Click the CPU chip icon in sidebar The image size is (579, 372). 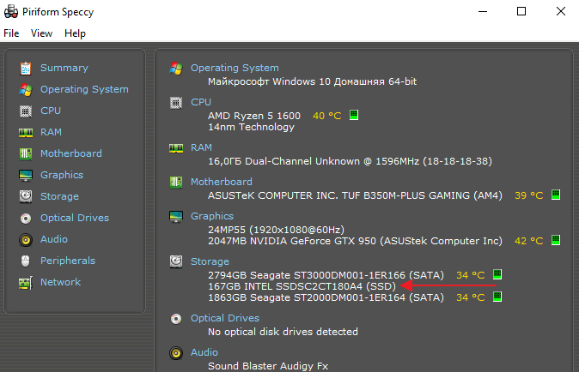(25, 111)
